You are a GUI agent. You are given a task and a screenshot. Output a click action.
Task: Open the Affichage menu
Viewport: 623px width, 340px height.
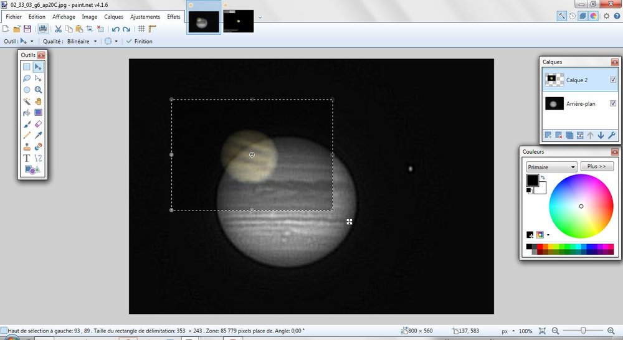coord(64,17)
